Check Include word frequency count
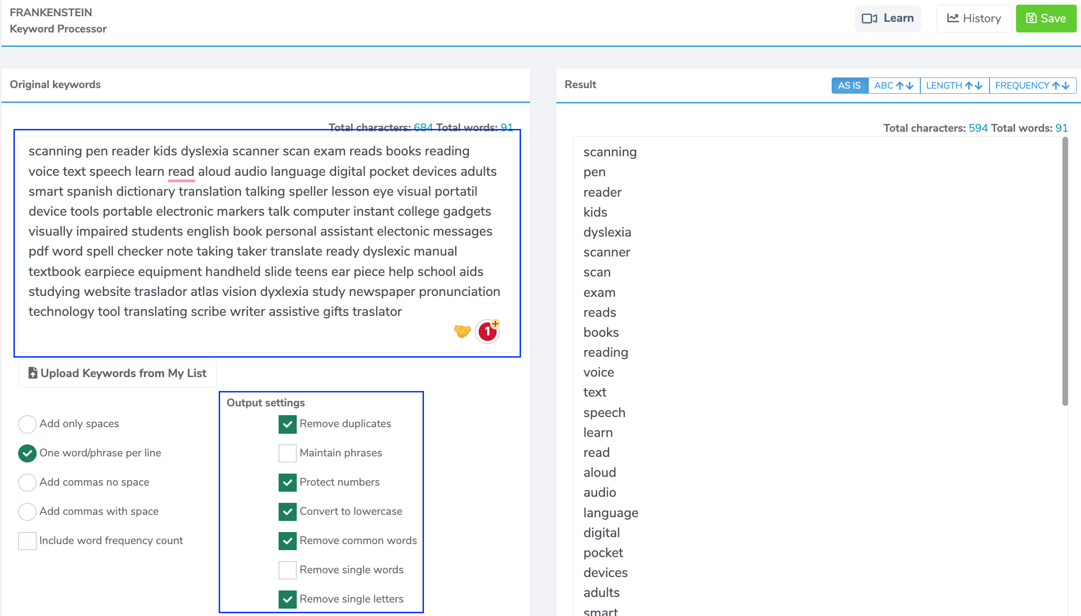This screenshot has width=1081, height=616. tap(27, 541)
